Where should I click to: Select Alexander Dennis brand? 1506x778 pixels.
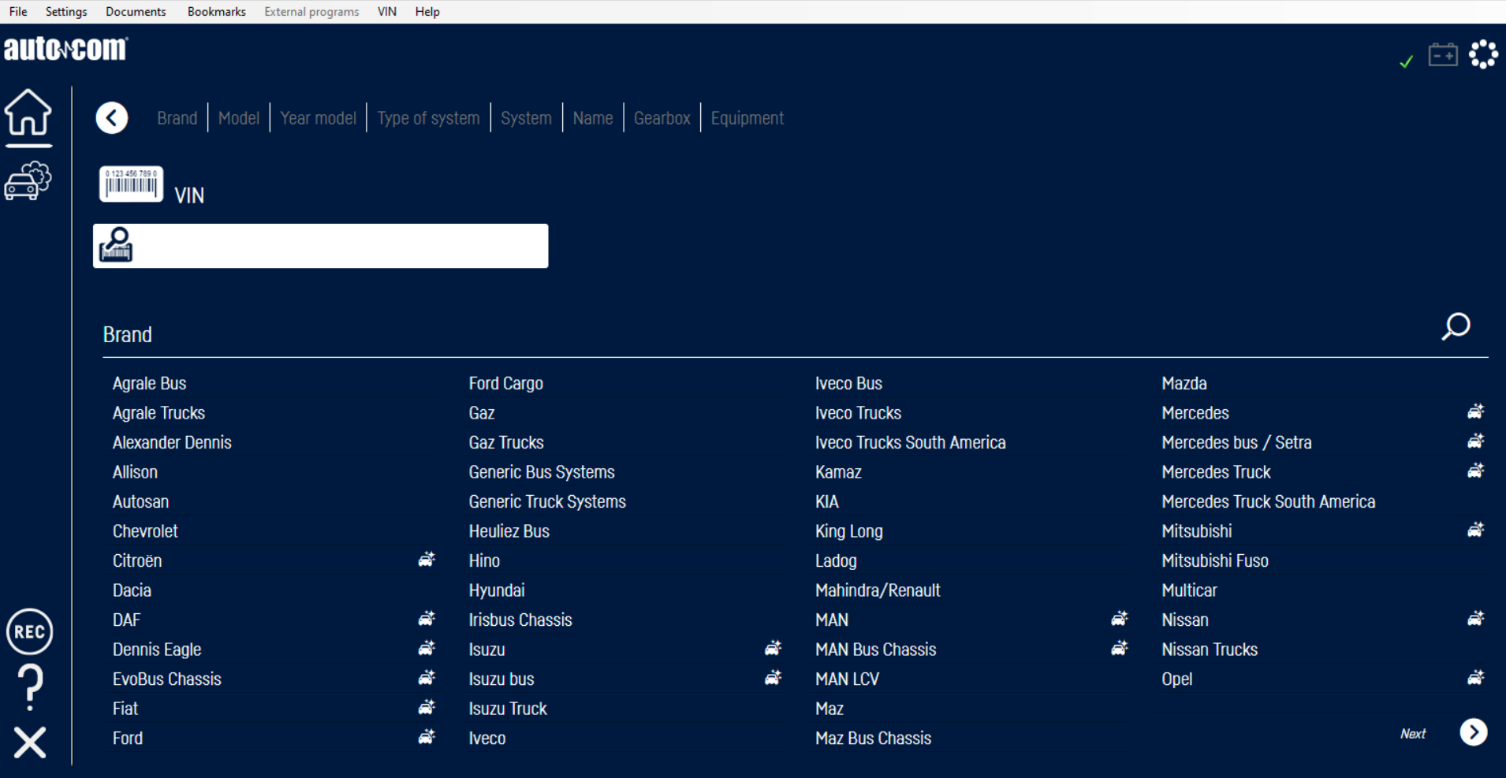[172, 442]
